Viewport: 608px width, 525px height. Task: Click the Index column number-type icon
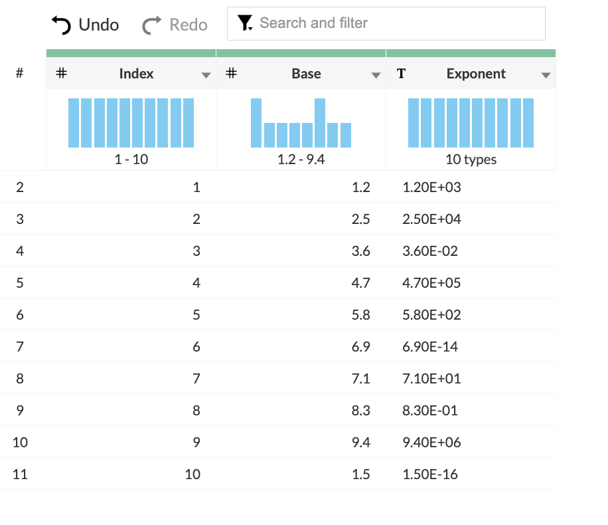pos(61,74)
